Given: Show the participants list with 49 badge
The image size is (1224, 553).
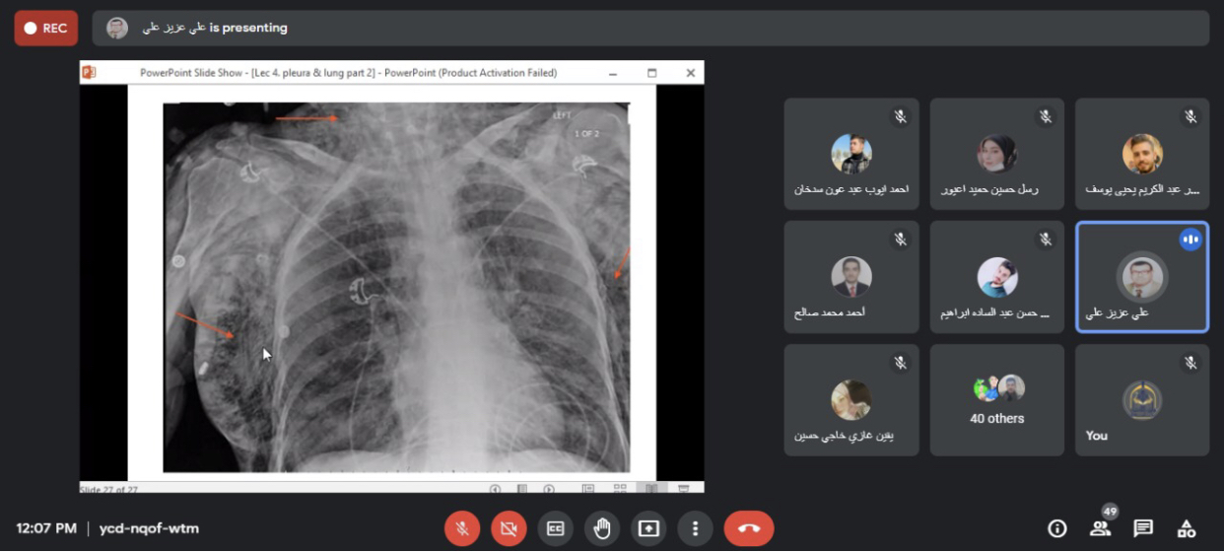Looking at the screenshot, I should tap(1100, 528).
